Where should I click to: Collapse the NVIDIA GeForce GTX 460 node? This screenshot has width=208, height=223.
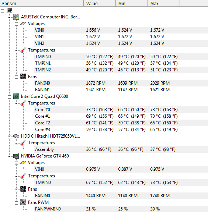pos(10,156)
